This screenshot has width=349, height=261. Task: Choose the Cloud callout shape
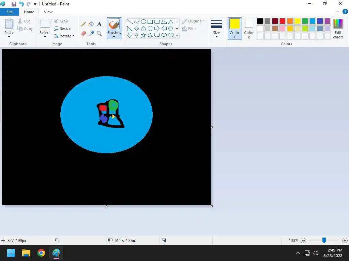click(x=171, y=35)
